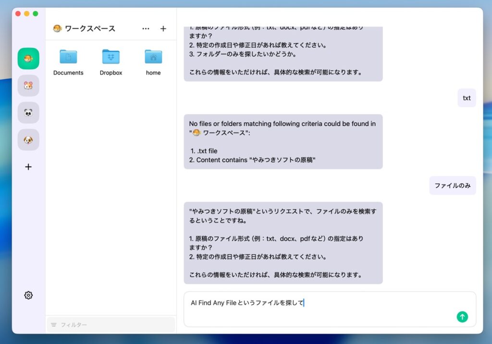This screenshot has width=492, height=344.
Task: Open settings via the gear icon
Action: click(28, 295)
